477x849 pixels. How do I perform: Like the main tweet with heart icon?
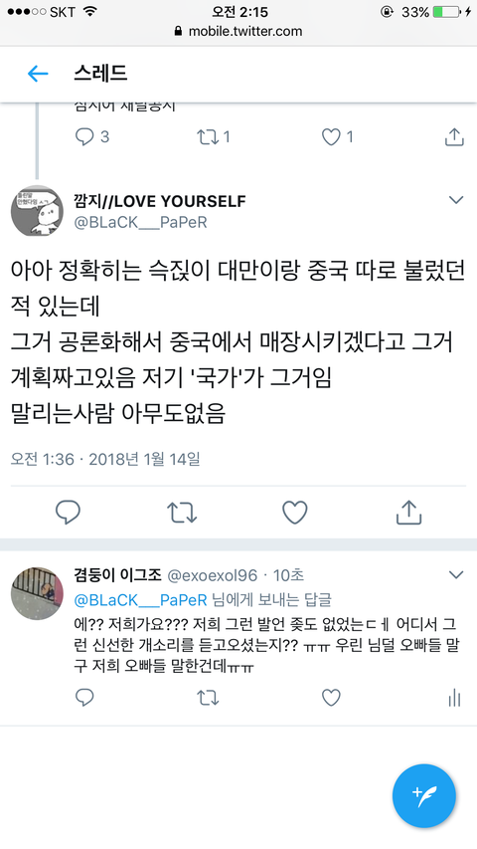click(x=295, y=513)
